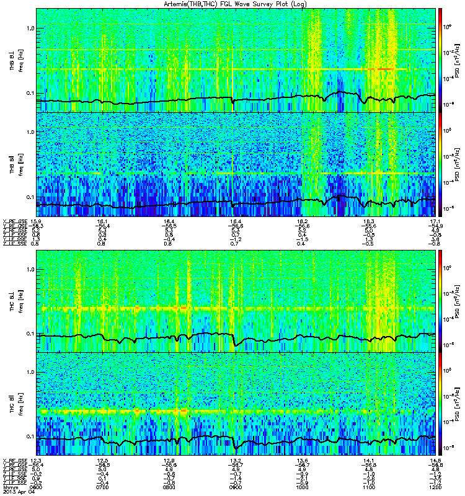The width and height of the screenshot is (465, 496).
Task: Click the '0900' time label
Action: click(236, 487)
